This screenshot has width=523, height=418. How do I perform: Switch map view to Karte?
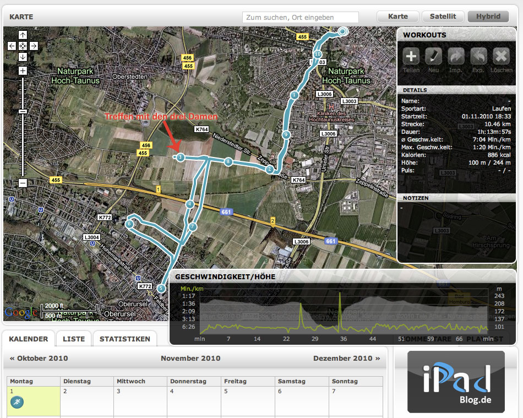397,17
